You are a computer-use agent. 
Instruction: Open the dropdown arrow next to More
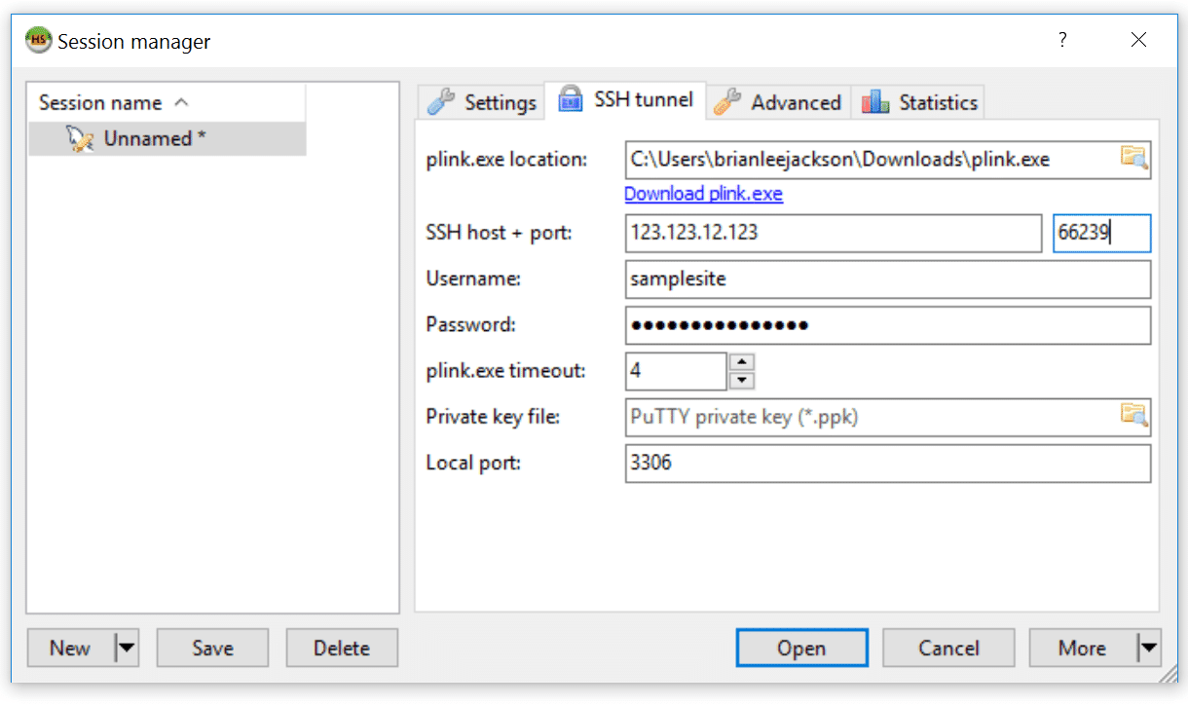tap(1148, 648)
